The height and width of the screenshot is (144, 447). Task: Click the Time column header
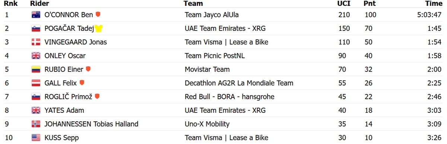pos(434,4)
